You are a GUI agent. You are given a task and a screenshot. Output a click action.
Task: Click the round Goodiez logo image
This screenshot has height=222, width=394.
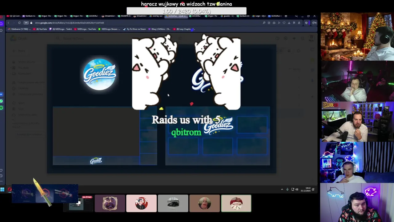coord(100,74)
